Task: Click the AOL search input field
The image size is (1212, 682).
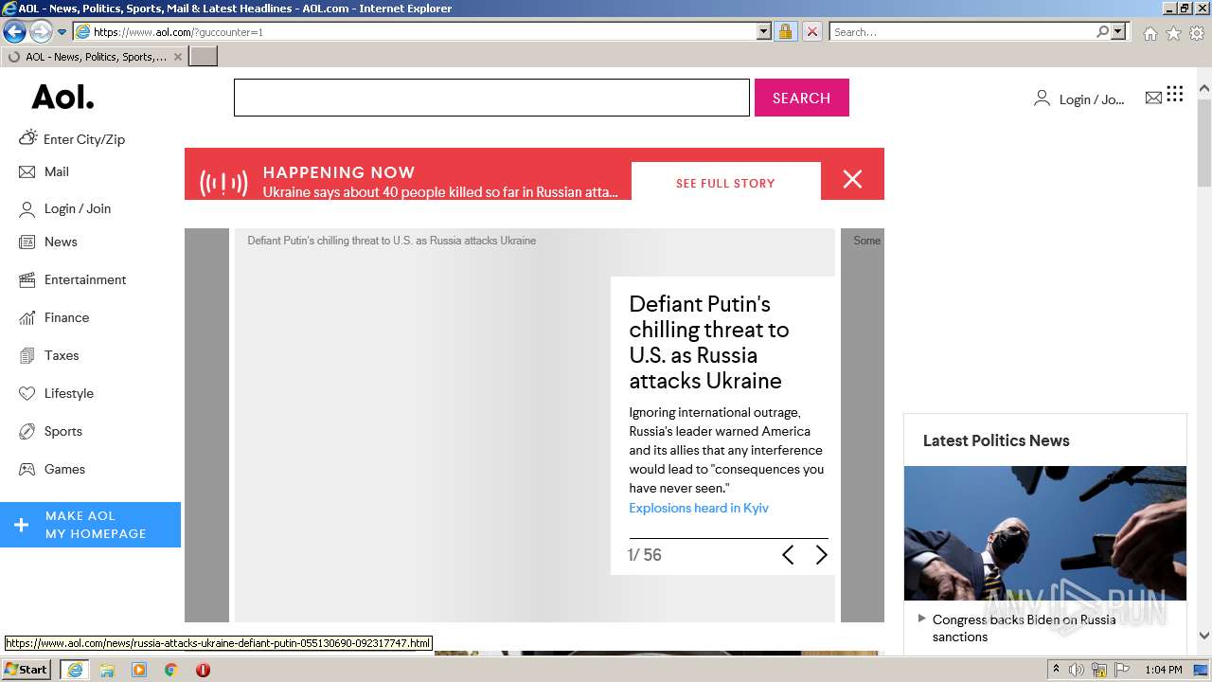Action: 491,98
